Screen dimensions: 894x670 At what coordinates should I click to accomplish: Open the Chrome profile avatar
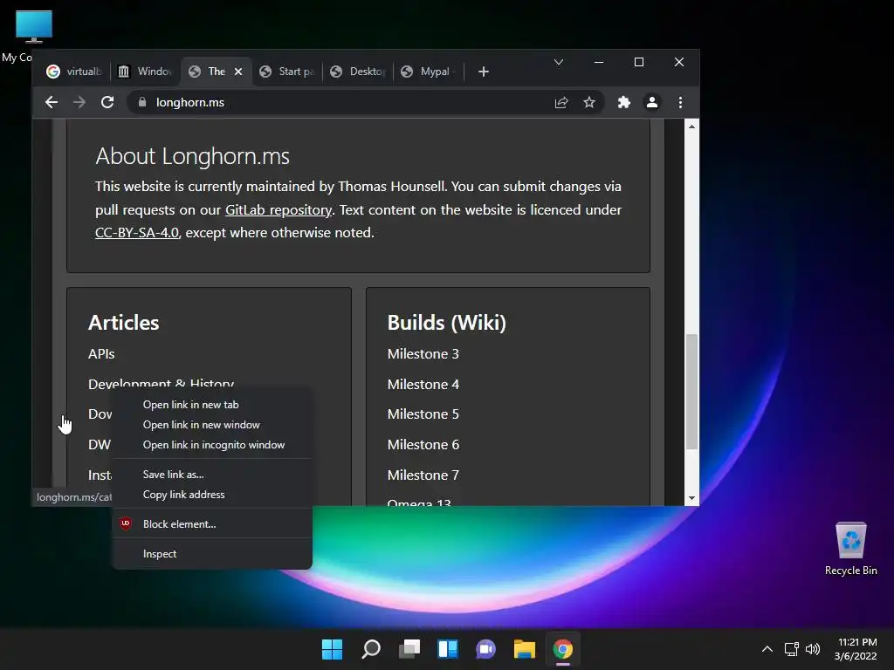pyautogui.click(x=651, y=103)
